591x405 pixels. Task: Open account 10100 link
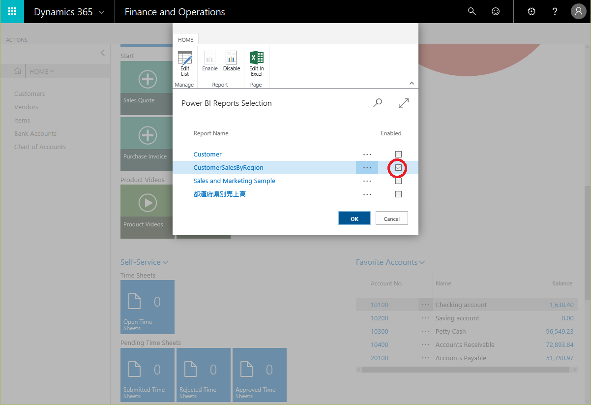coord(380,305)
